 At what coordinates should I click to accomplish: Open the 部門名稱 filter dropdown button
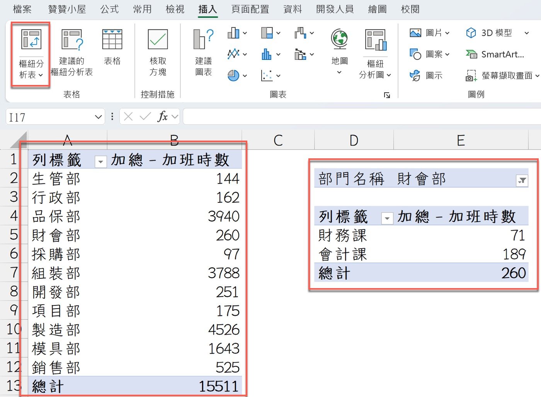click(522, 180)
